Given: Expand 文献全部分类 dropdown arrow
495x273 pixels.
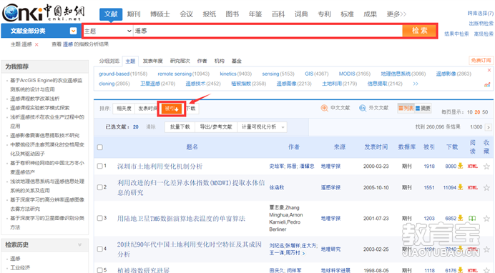Looking at the screenshot, I should tap(73, 31).
